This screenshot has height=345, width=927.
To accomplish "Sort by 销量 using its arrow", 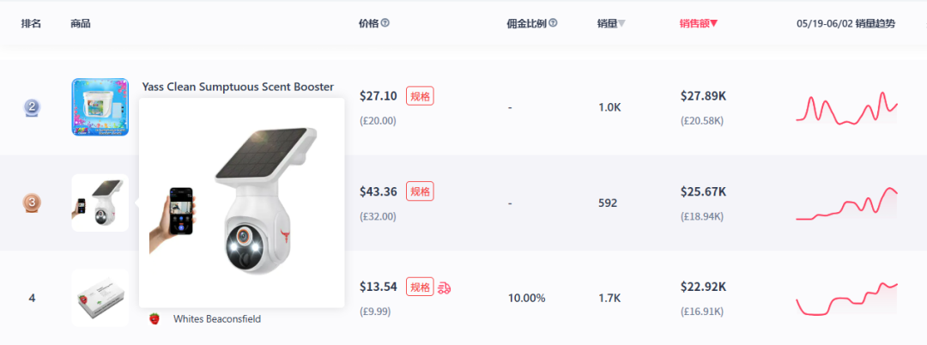I will click(621, 23).
